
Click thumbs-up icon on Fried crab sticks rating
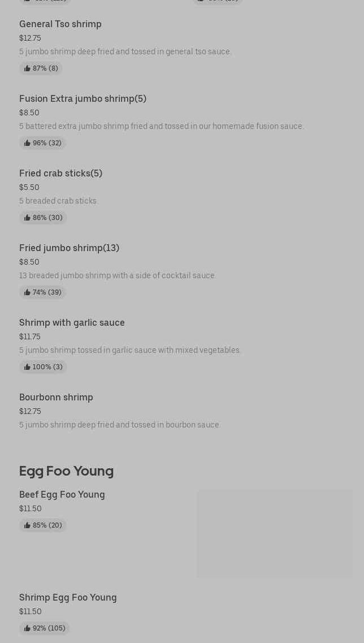(x=27, y=218)
